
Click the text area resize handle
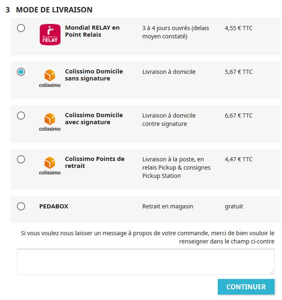[x=271, y=272]
